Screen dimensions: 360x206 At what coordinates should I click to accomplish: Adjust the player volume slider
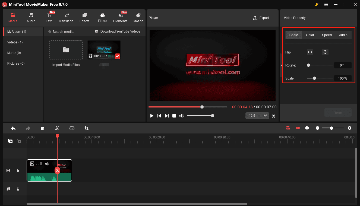200,116
